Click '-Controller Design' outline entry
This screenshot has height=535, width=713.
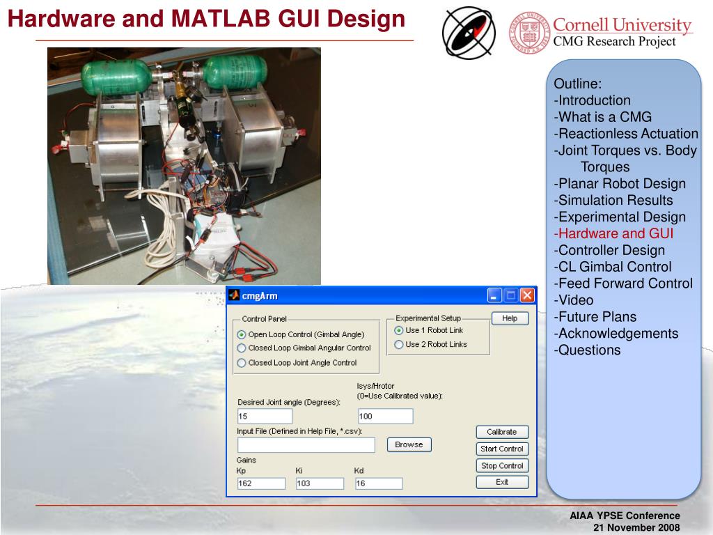pos(609,250)
